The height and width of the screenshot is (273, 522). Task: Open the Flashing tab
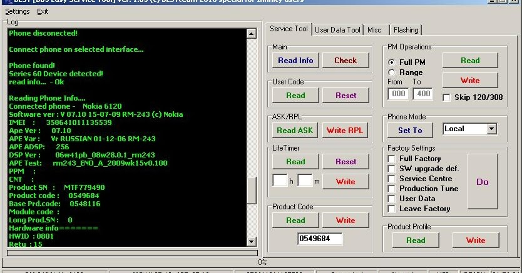tap(406, 30)
